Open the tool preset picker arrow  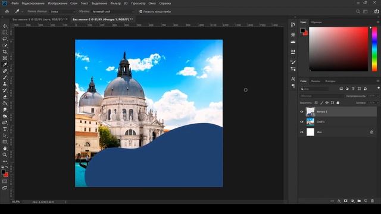(23, 11)
